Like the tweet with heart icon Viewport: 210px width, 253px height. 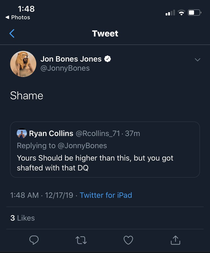(128, 240)
